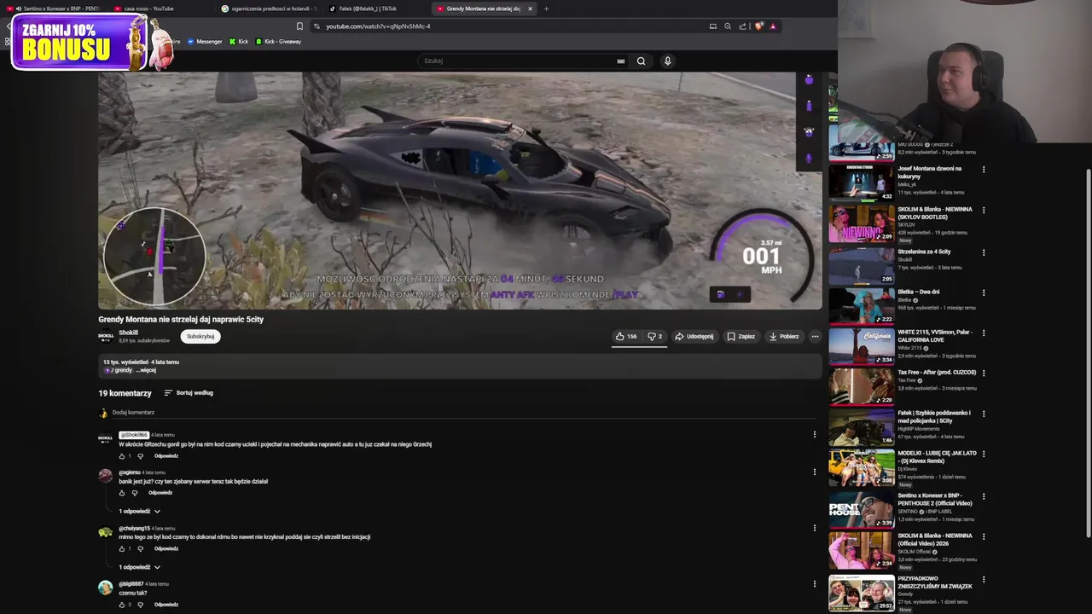
Task: Open options for Bletka – Dwa dni
Action: coord(984,293)
